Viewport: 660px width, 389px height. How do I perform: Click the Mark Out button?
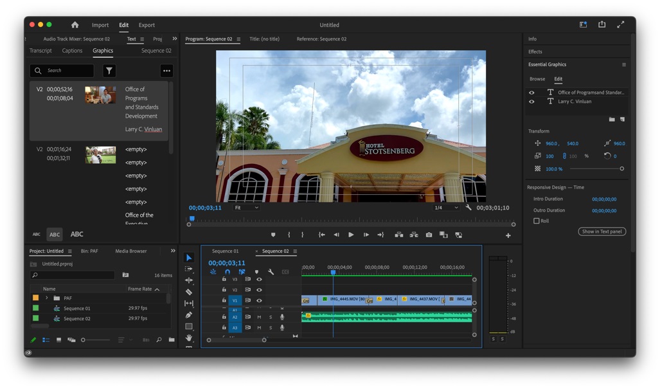[302, 235]
